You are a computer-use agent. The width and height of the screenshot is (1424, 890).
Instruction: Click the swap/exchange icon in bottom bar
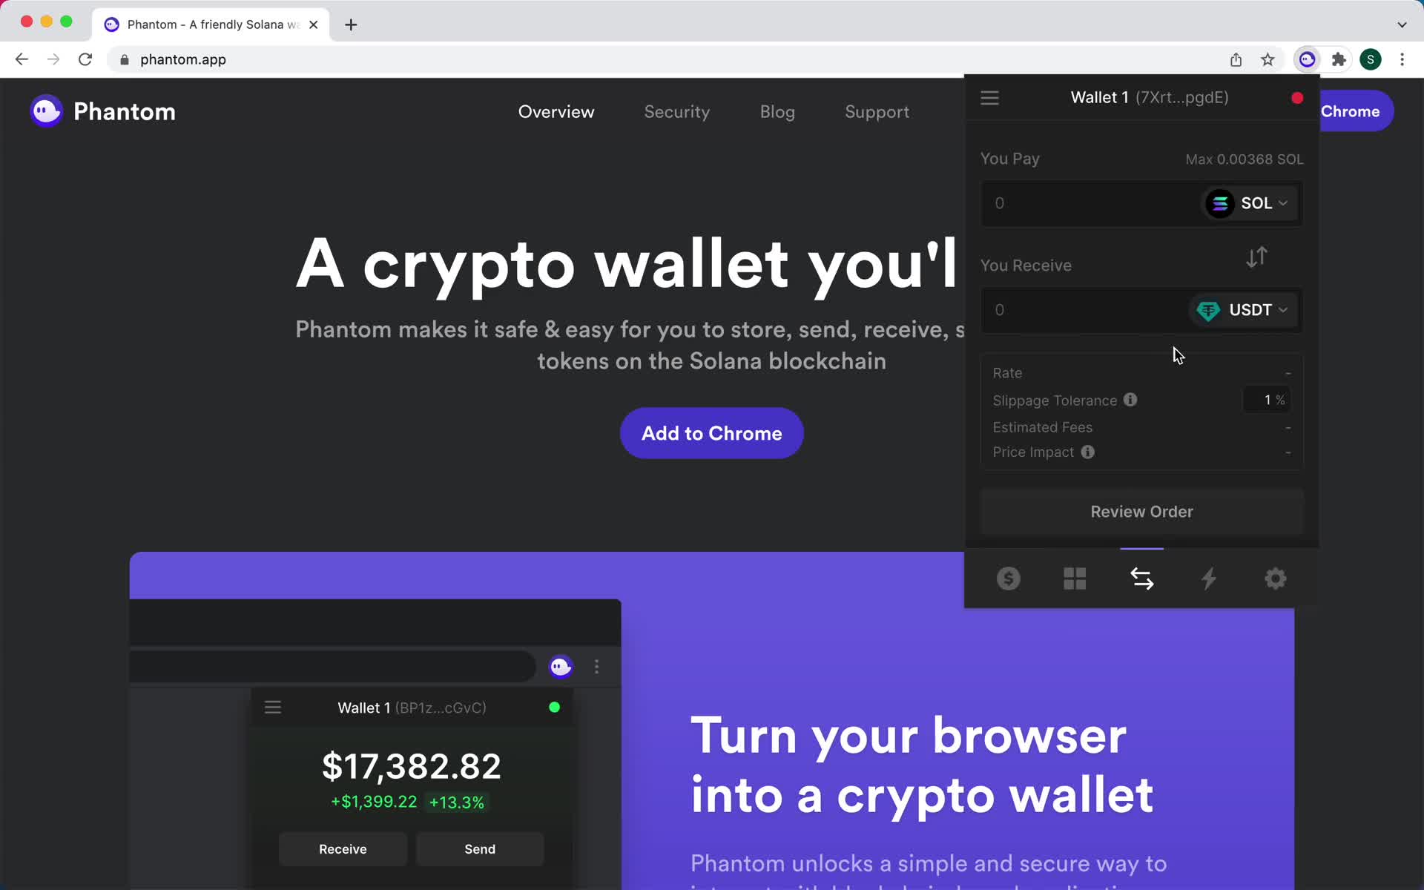coord(1141,578)
